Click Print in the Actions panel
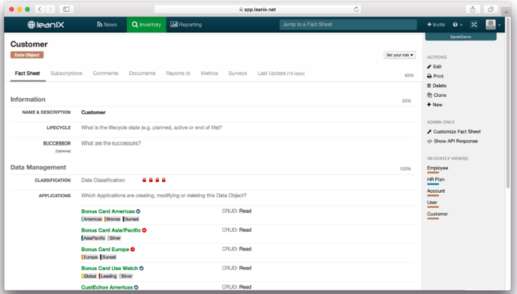Image resolution: width=517 pixels, height=294 pixels. pyautogui.click(x=435, y=76)
